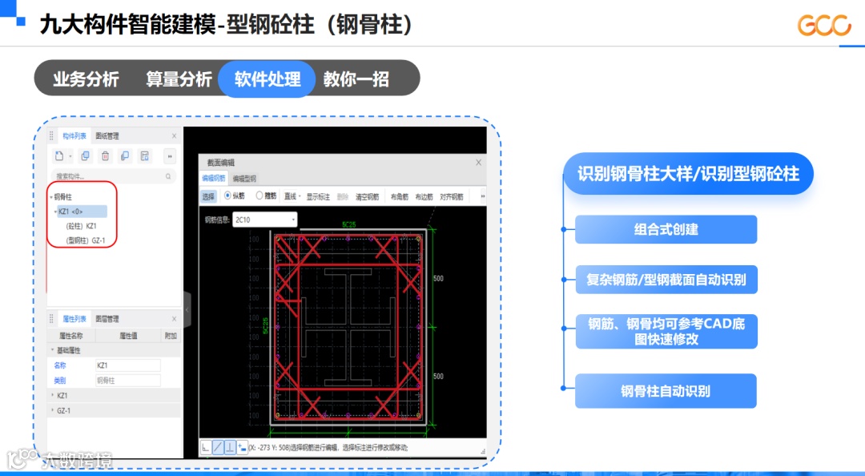Click the upper 500 dimension label
865x476 pixels.
click(438, 278)
